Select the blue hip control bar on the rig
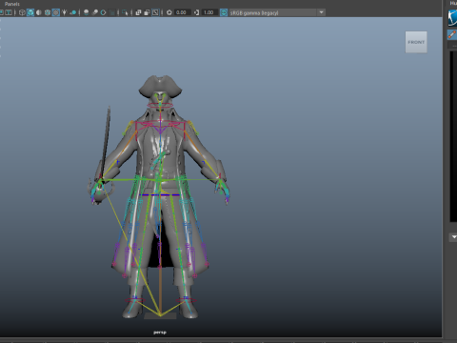 (x=160, y=194)
